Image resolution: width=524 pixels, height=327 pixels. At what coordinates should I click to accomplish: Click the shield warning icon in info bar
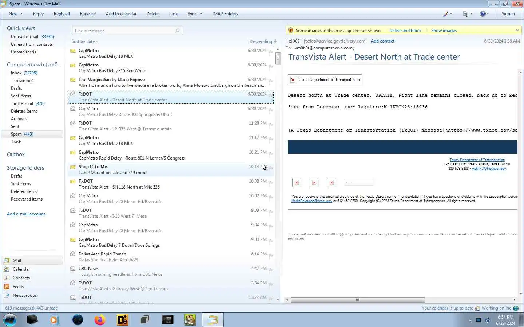290,30
